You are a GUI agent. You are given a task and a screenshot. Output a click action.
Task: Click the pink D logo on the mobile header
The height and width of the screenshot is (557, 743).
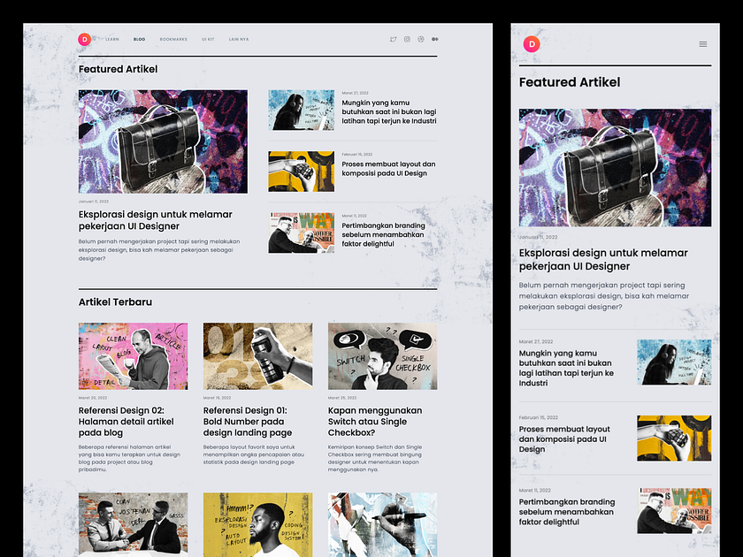tap(531, 43)
